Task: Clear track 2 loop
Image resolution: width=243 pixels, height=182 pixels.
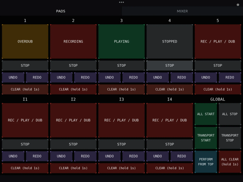Action: pyautogui.click(x=73, y=89)
